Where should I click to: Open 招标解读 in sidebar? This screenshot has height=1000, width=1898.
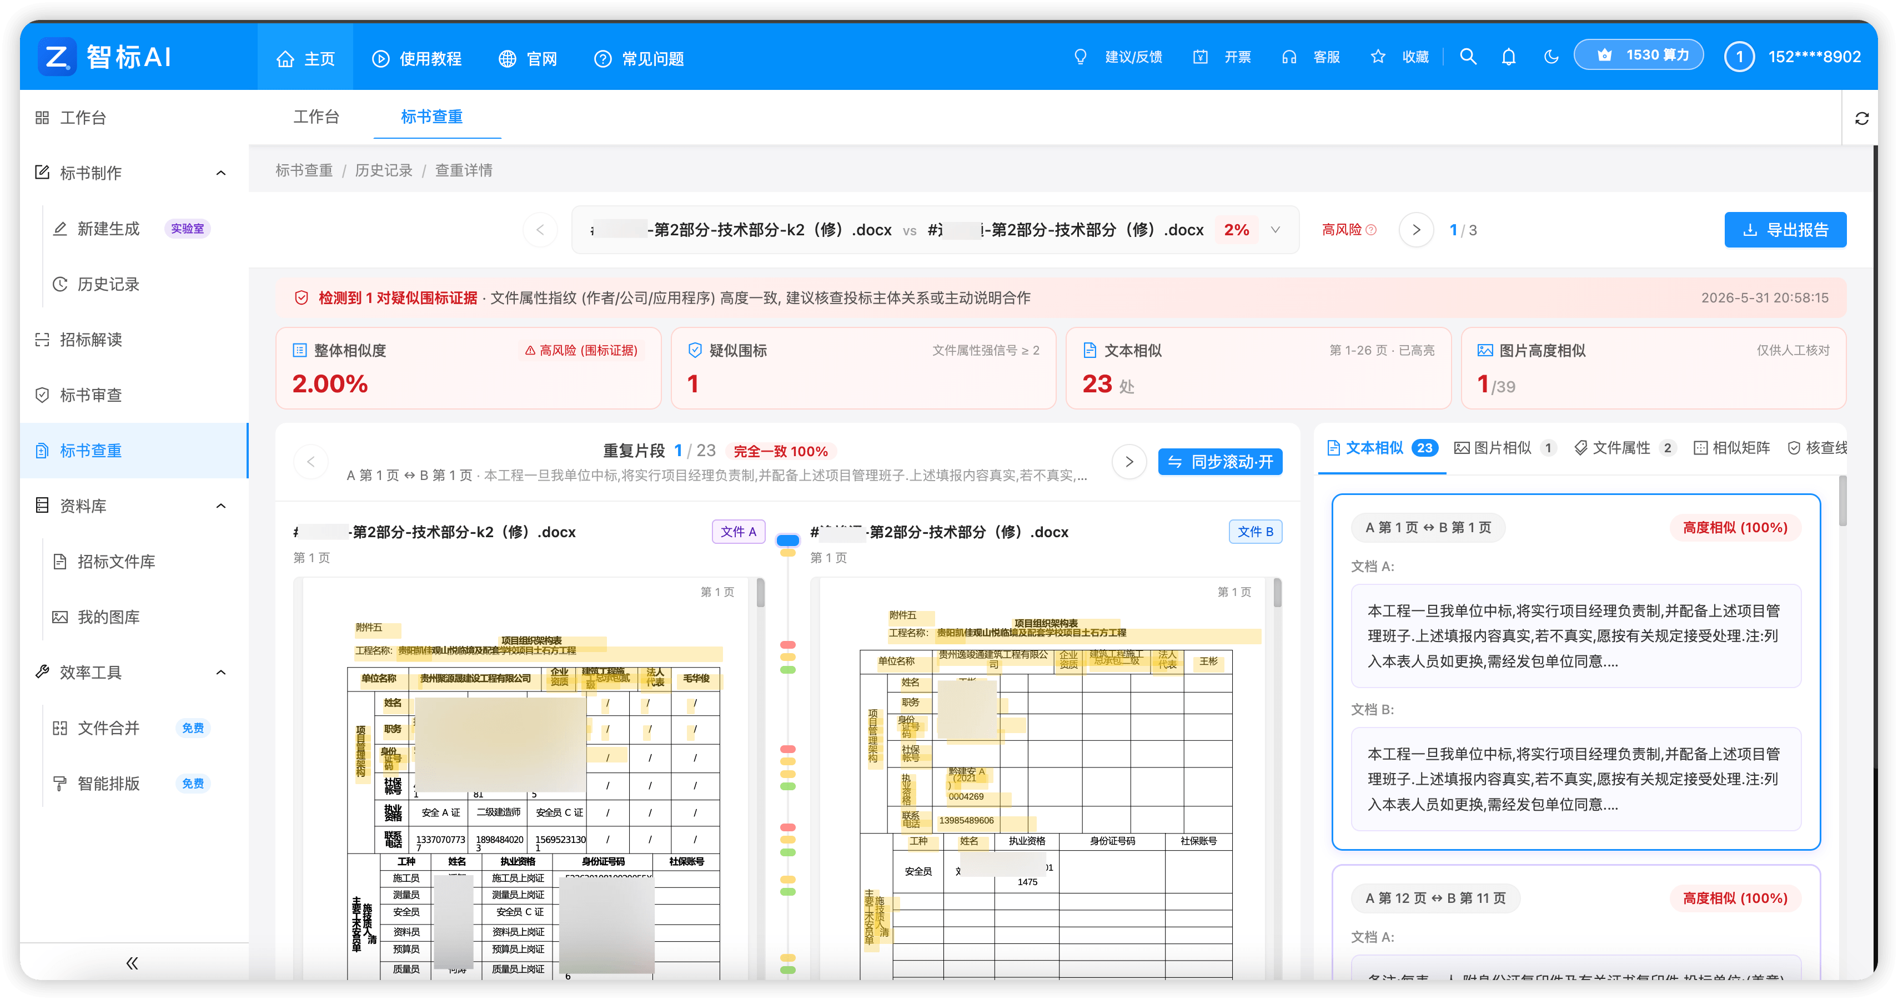point(134,340)
